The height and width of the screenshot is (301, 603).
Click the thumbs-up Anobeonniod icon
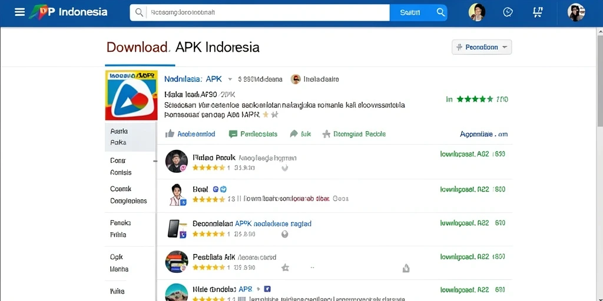170,133
